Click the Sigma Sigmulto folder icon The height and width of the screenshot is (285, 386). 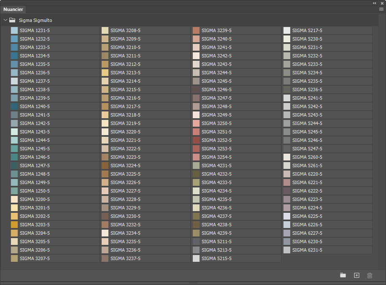(x=12, y=20)
